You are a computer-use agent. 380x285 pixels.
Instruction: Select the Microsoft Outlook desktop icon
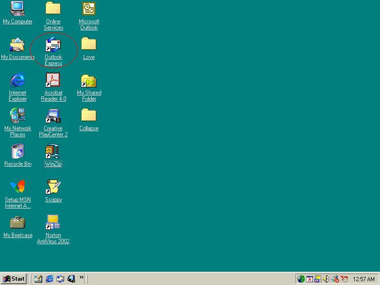coord(89,9)
